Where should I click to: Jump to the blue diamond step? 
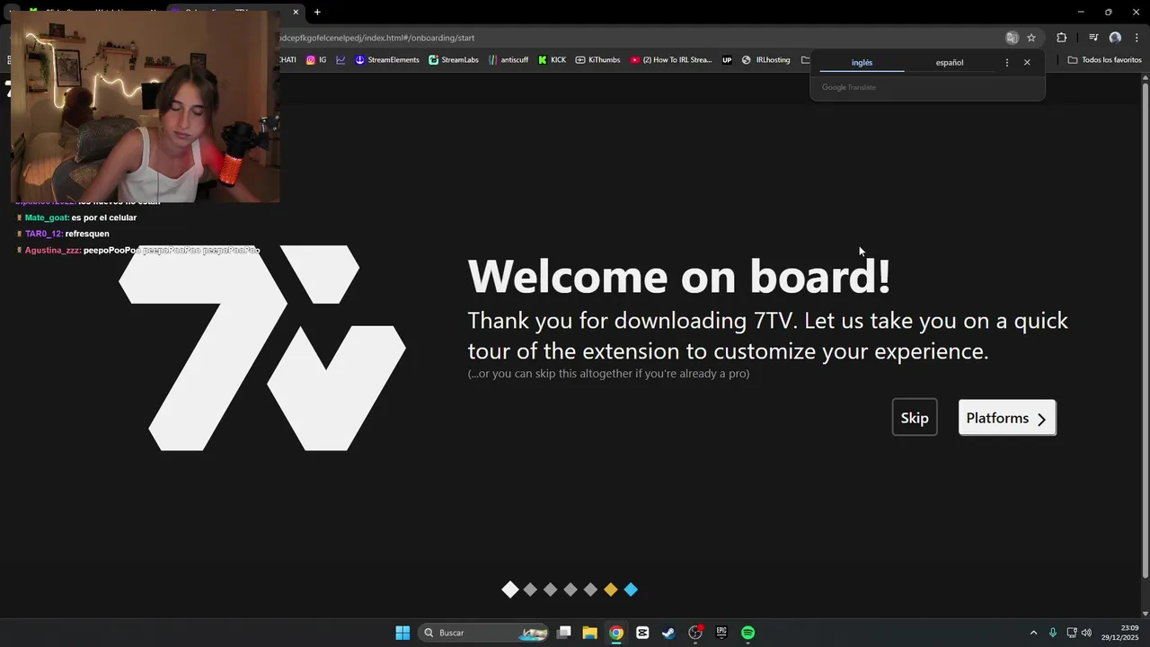click(631, 589)
